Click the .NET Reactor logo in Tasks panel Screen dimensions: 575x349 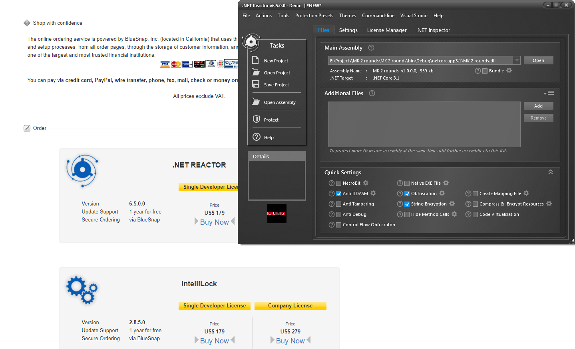[251, 42]
